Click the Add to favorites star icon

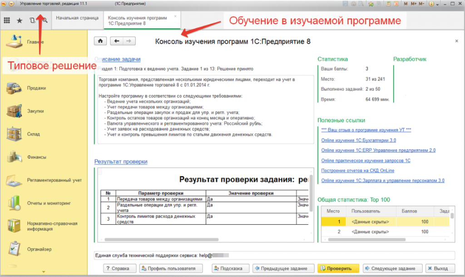tap(371, 4)
